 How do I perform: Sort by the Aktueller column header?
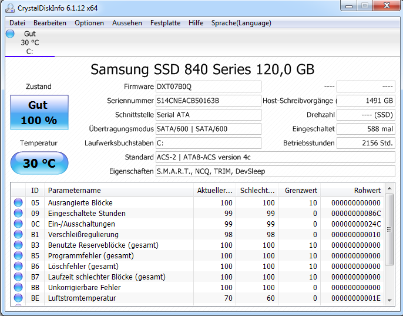[x=214, y=190]
